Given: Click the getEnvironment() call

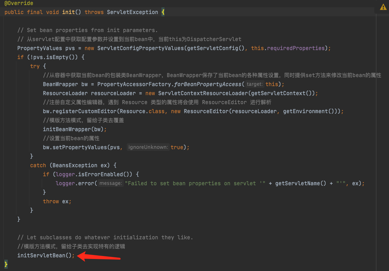Looking at the screenshot, I should (309, 111).
